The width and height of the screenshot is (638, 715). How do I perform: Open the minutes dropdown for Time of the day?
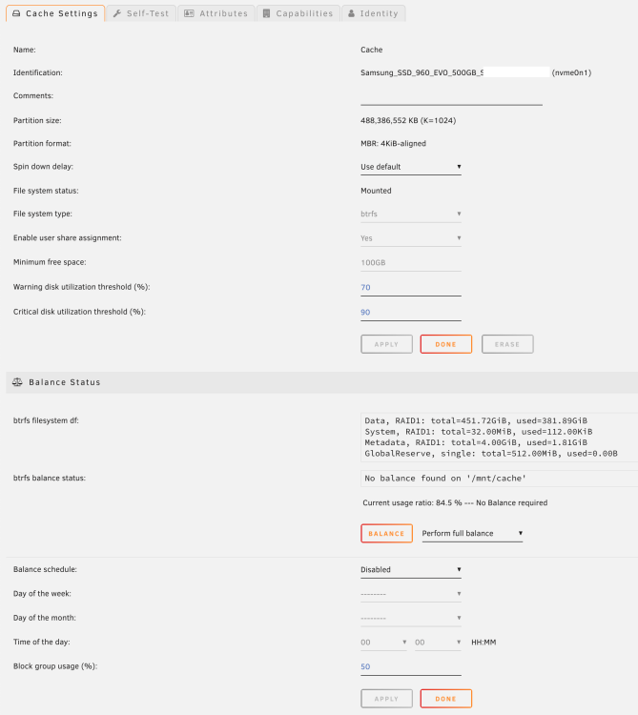438,642
